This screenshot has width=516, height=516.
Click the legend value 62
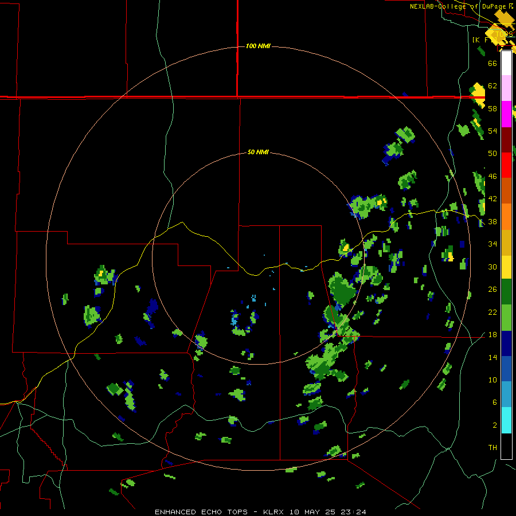492,86
